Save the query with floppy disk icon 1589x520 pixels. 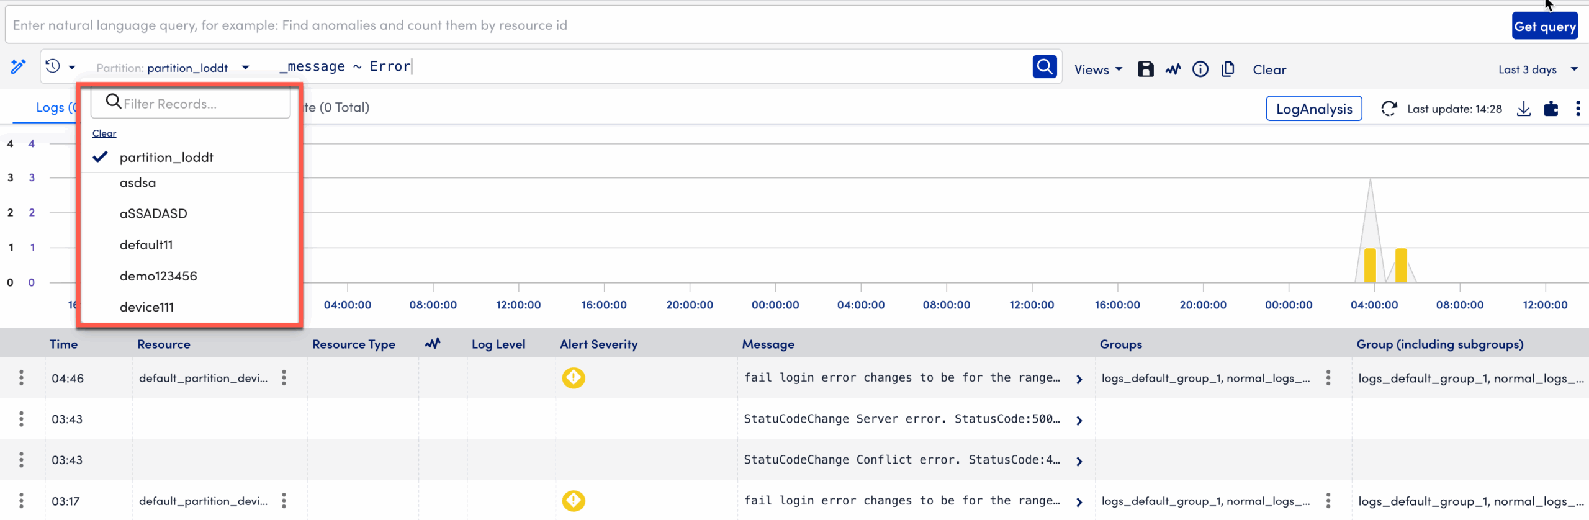tap(1146, 69)
